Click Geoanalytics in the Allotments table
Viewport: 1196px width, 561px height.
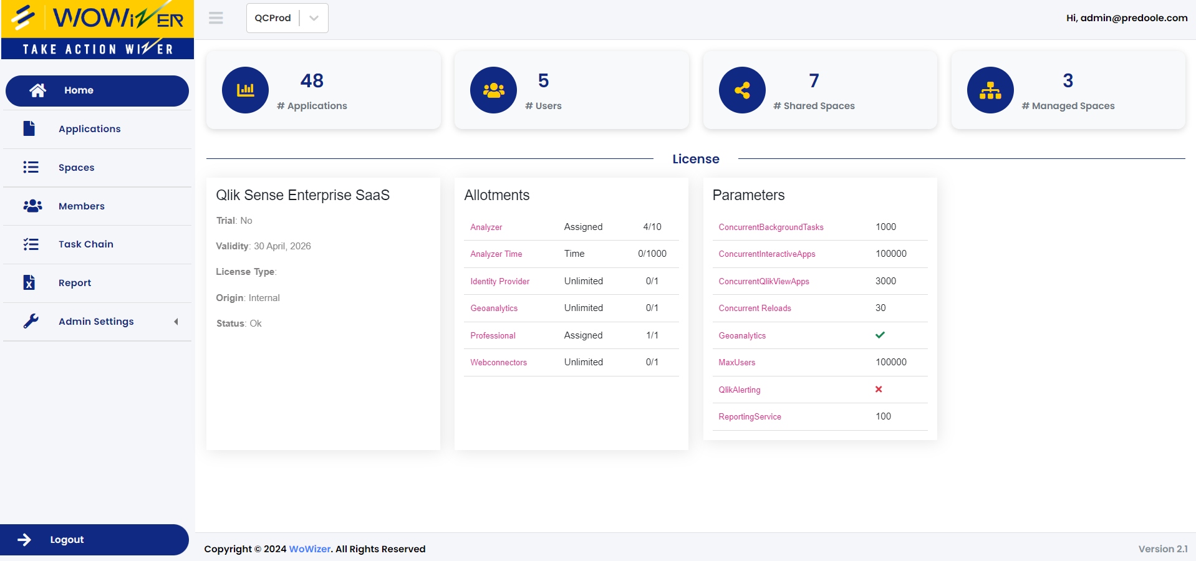tap(494, 309)
